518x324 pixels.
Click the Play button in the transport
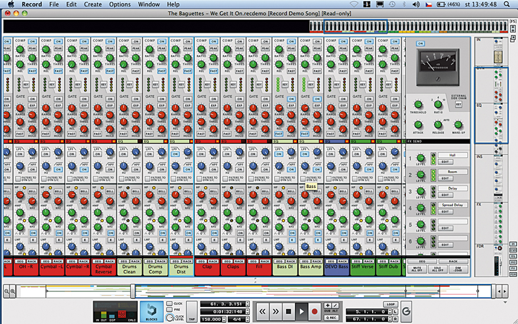pos(301,311)
